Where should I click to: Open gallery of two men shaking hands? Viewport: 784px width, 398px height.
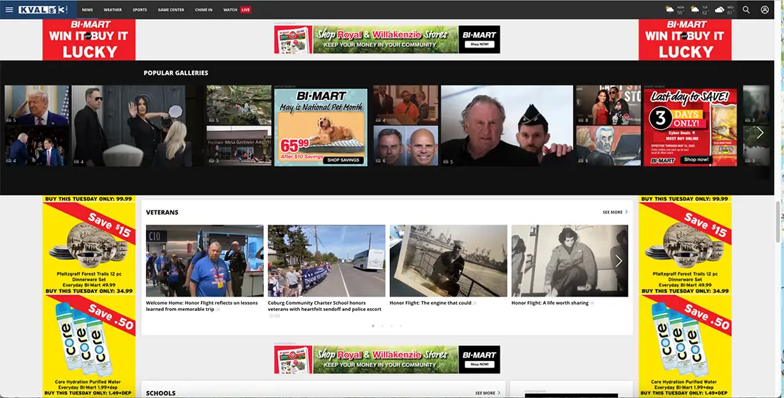(36, 146)
